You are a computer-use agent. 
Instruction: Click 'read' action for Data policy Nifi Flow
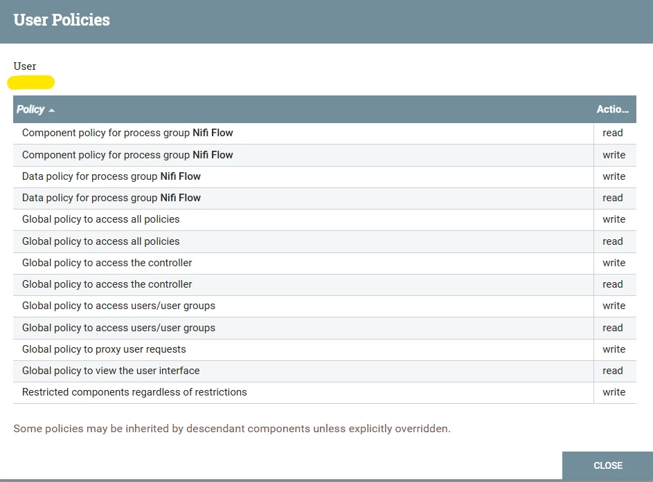point(613,198)
